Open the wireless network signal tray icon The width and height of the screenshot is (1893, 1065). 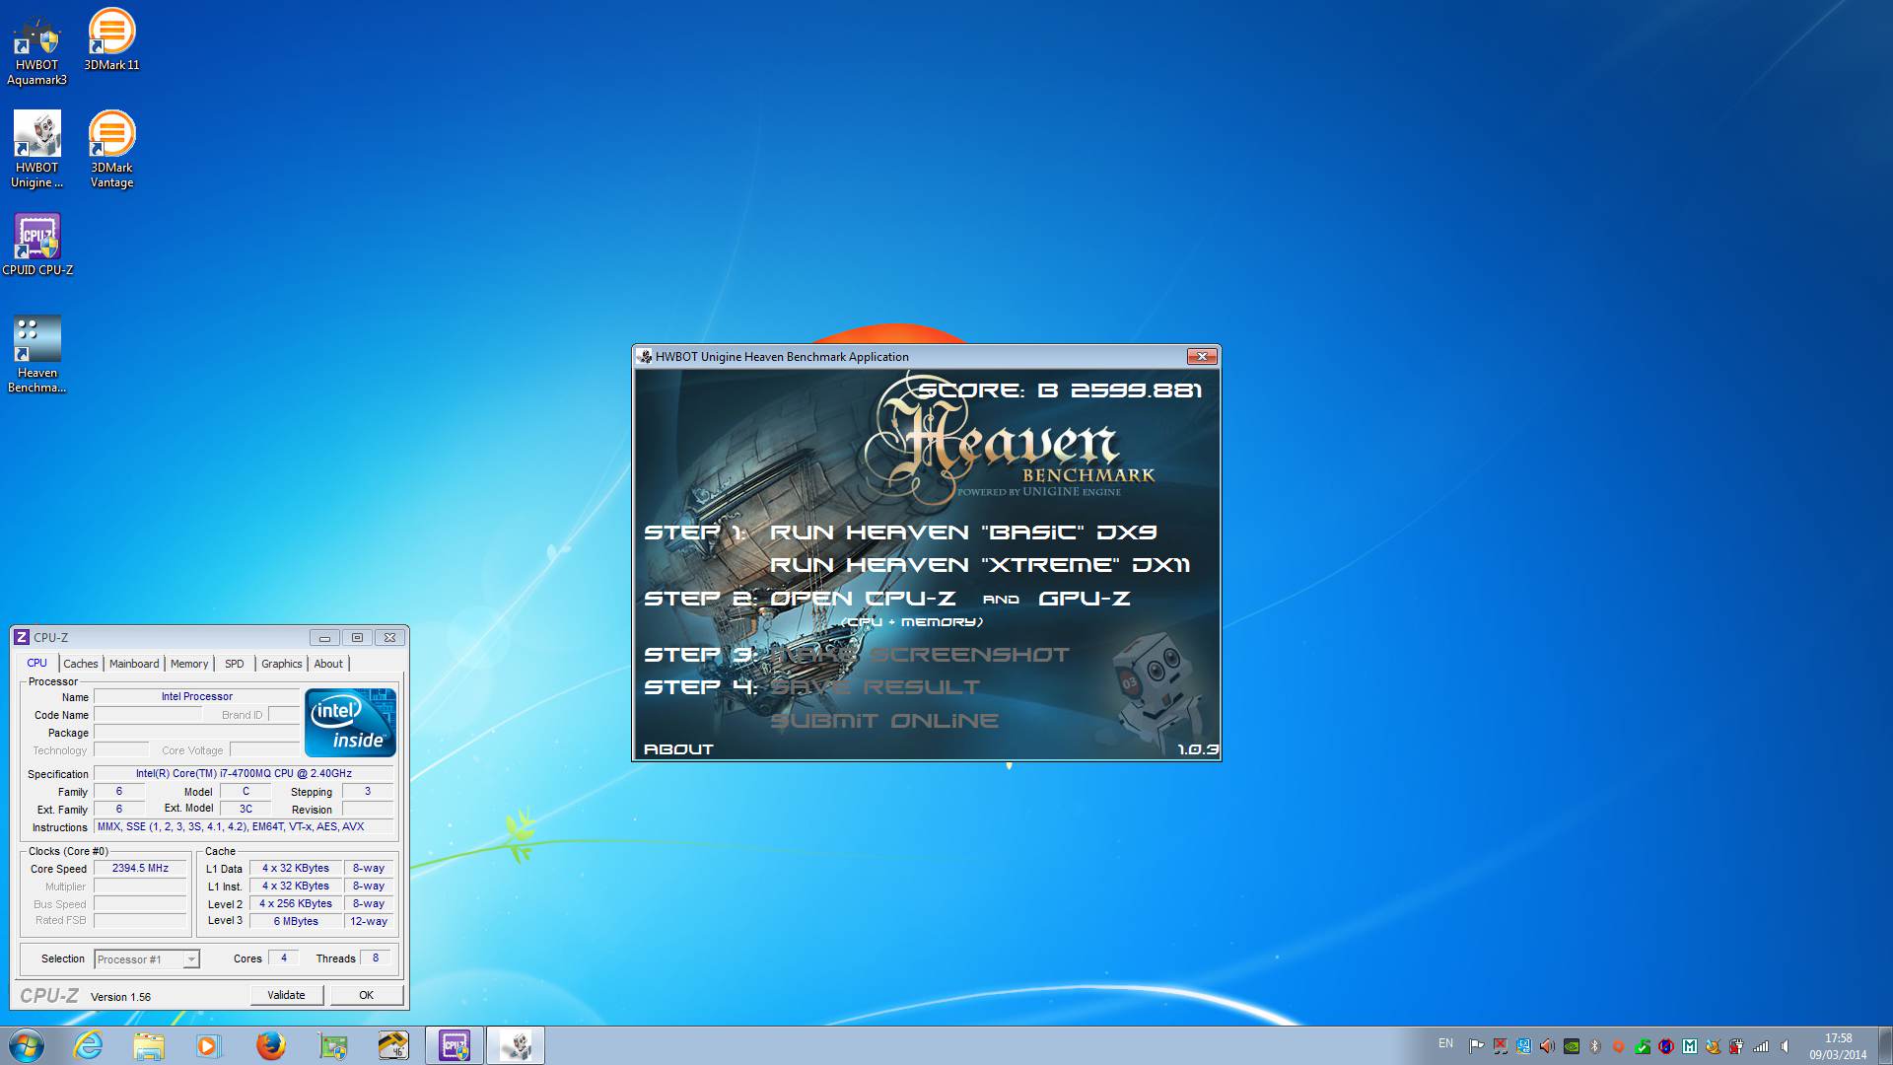tap(1761, 1046)
